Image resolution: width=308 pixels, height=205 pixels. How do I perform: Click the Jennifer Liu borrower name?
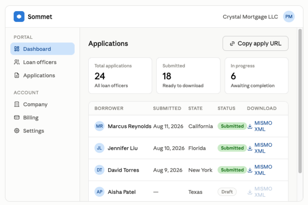point(122,148)
